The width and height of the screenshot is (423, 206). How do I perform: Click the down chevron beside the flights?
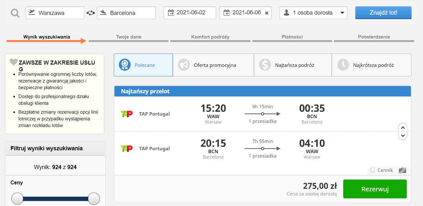point(403,135)
